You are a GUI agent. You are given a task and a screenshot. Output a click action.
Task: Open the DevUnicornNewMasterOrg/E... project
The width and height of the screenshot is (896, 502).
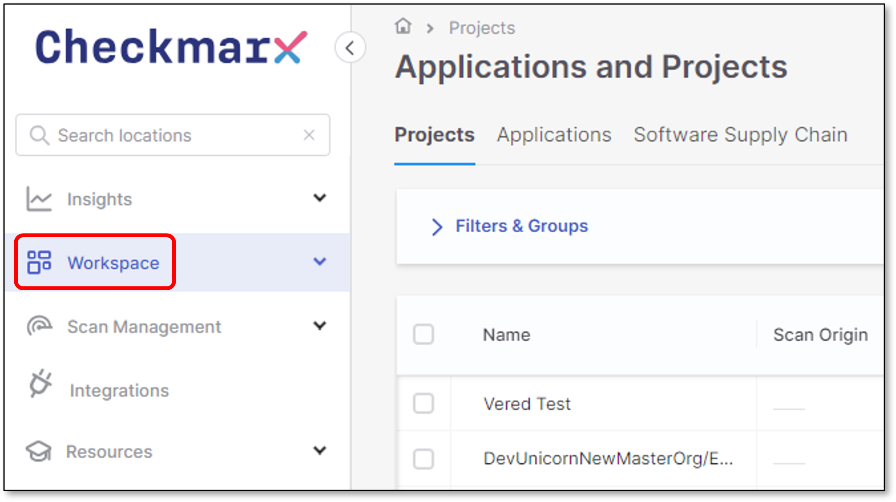(608, 459)
